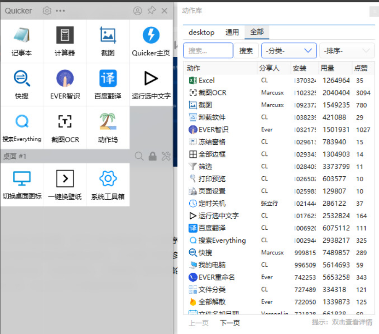This screenshot has height=334, width=379.
Task: Sort by 分享人 column header
Action: (274, 68)
